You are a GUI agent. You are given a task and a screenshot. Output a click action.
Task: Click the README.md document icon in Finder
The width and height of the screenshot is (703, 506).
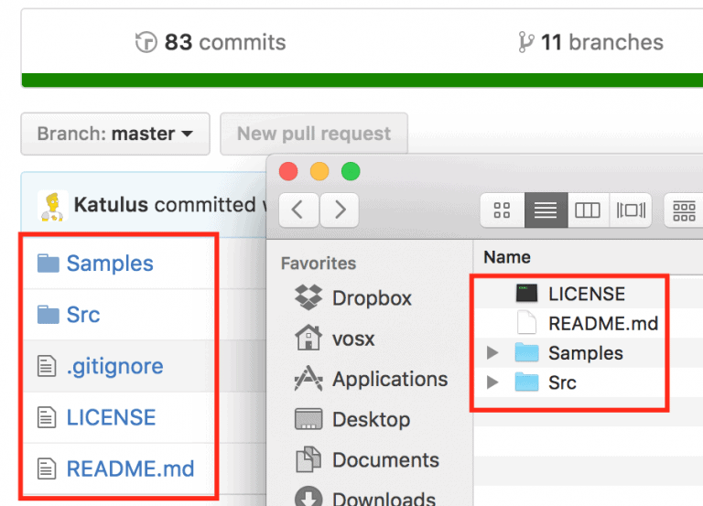coord(527,322)
